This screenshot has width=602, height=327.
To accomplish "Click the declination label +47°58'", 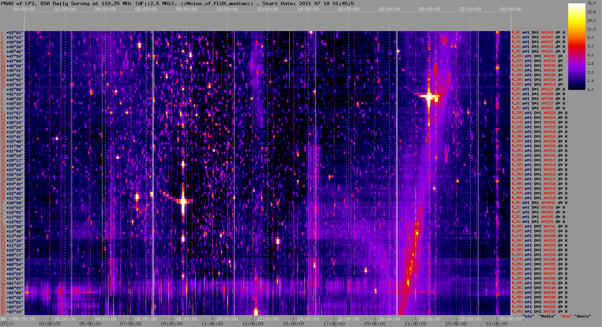I will pyautogui.click(x=15, y=56).
